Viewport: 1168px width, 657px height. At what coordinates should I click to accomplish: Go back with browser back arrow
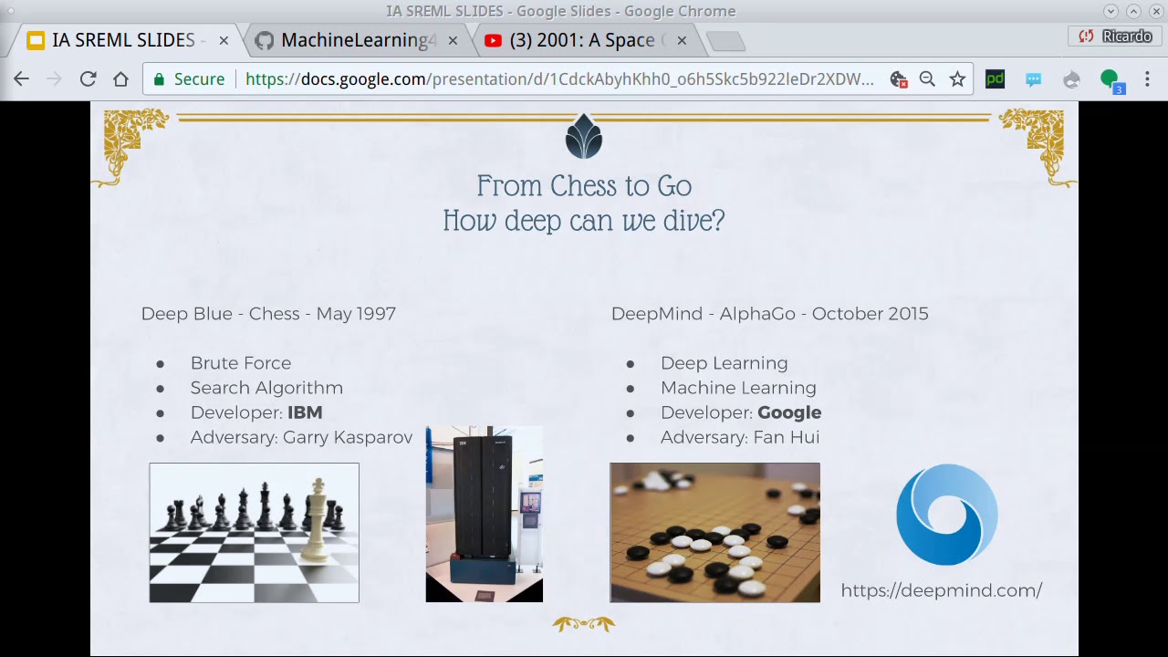21,79
